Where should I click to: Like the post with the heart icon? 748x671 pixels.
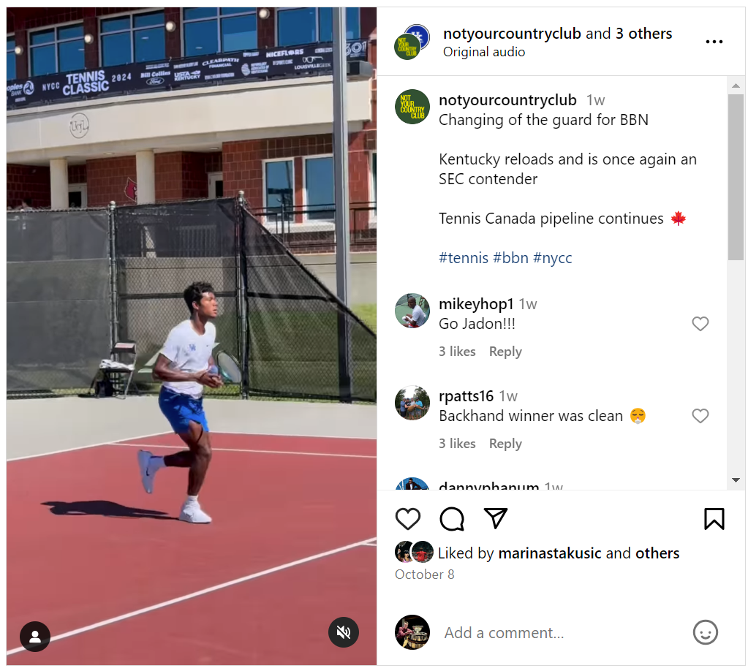pyautogui.click(x=408, y=519)
